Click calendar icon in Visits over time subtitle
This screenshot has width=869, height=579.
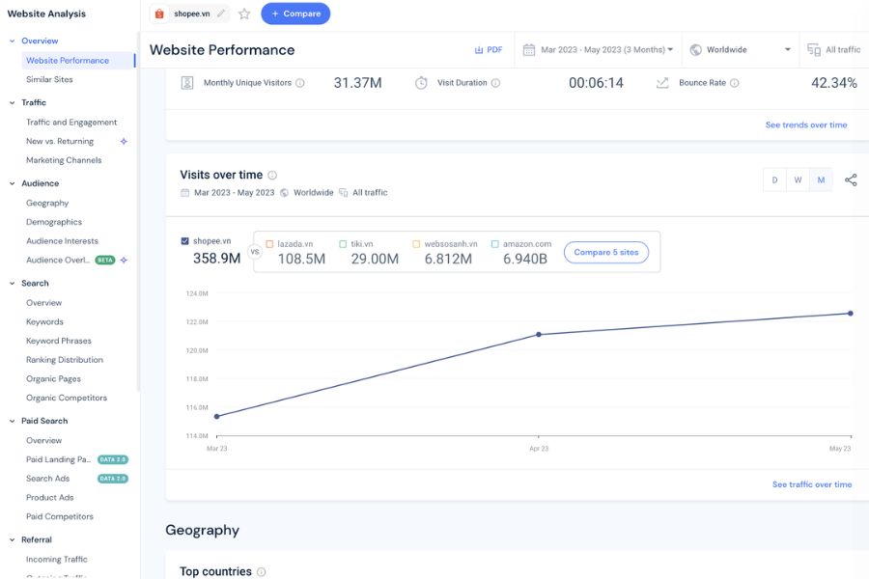tap(185, 193)
